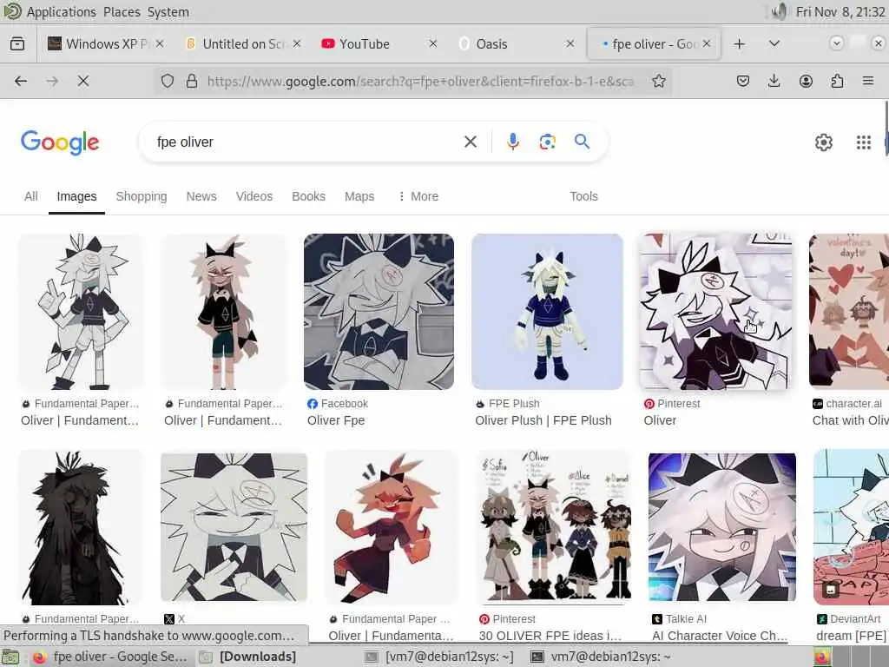
Task: Click the volume icon in top panel
Action: click(779, 11)
